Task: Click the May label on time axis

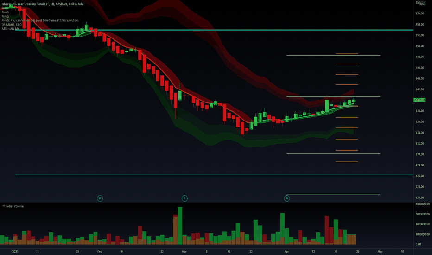Action: click(x=380, y=251)
